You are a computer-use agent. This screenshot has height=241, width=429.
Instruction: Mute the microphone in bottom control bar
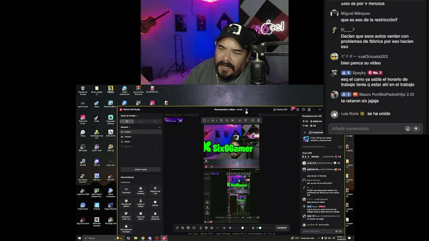pos(253,228)
